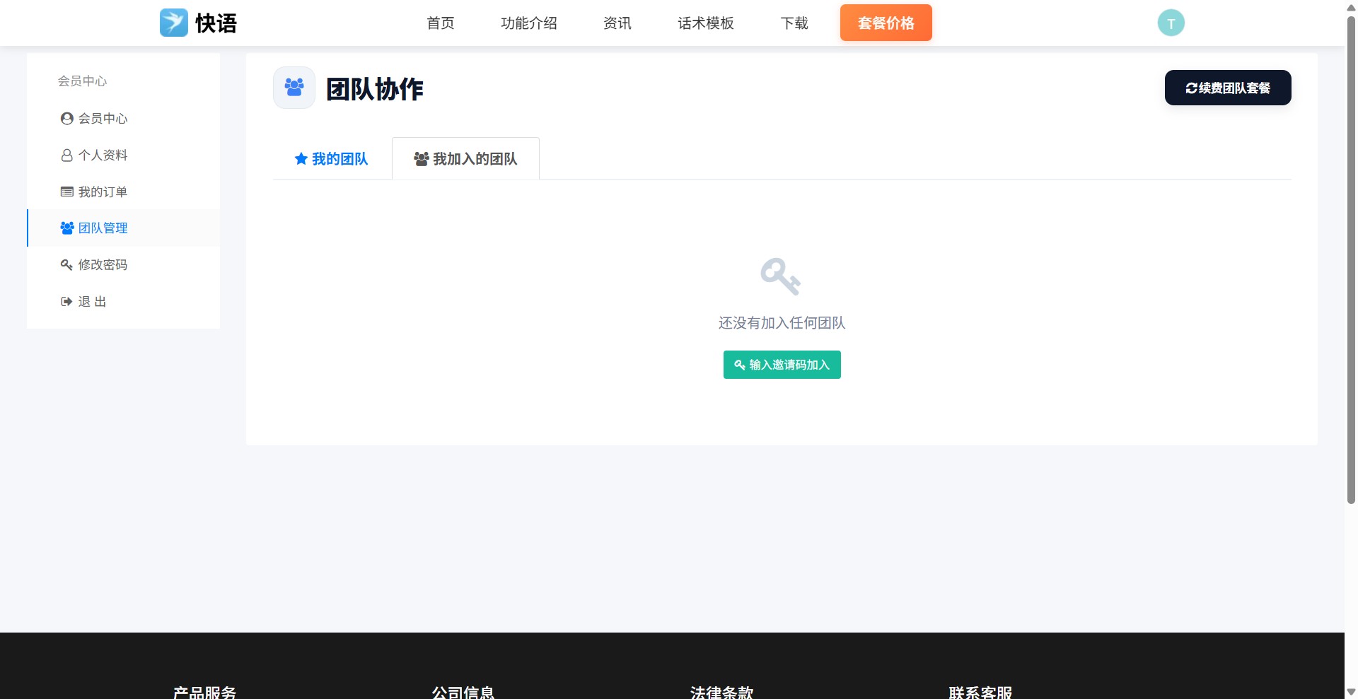Switch to the 我加入的团队 tab
The width and height of the screenshot is (1358, 699).
click(465, 158)
